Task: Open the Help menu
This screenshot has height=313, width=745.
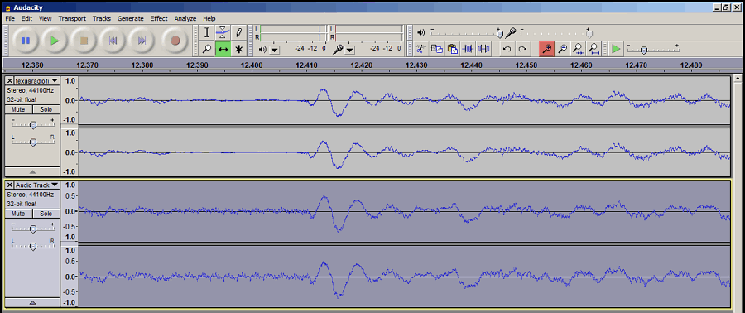Action: point(209,18)
